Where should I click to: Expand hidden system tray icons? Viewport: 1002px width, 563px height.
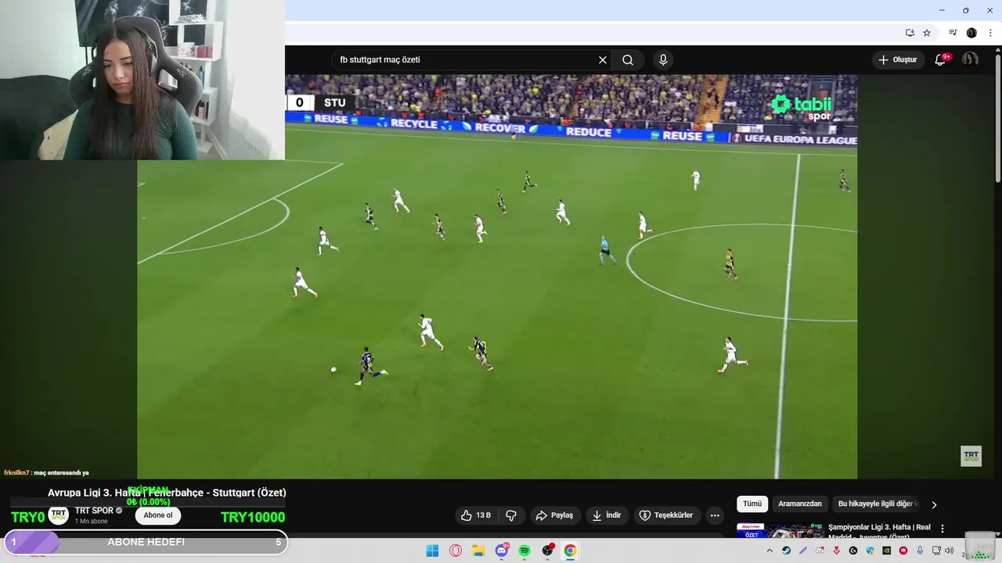(770, 550)
